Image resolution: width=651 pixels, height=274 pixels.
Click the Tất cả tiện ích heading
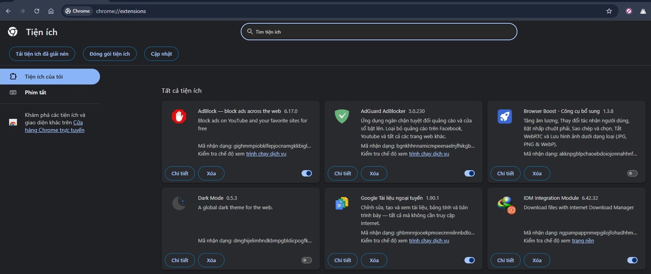(181, 90)
